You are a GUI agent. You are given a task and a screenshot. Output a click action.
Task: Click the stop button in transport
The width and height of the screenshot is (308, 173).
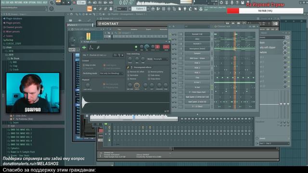point(68,3)
